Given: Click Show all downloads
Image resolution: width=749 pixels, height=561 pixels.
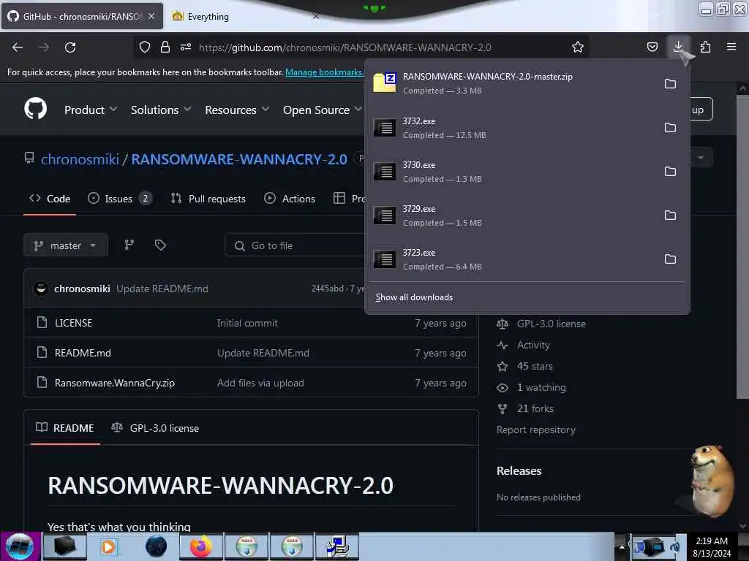Looking at the screenshot, I should click(x=414, y=297).
